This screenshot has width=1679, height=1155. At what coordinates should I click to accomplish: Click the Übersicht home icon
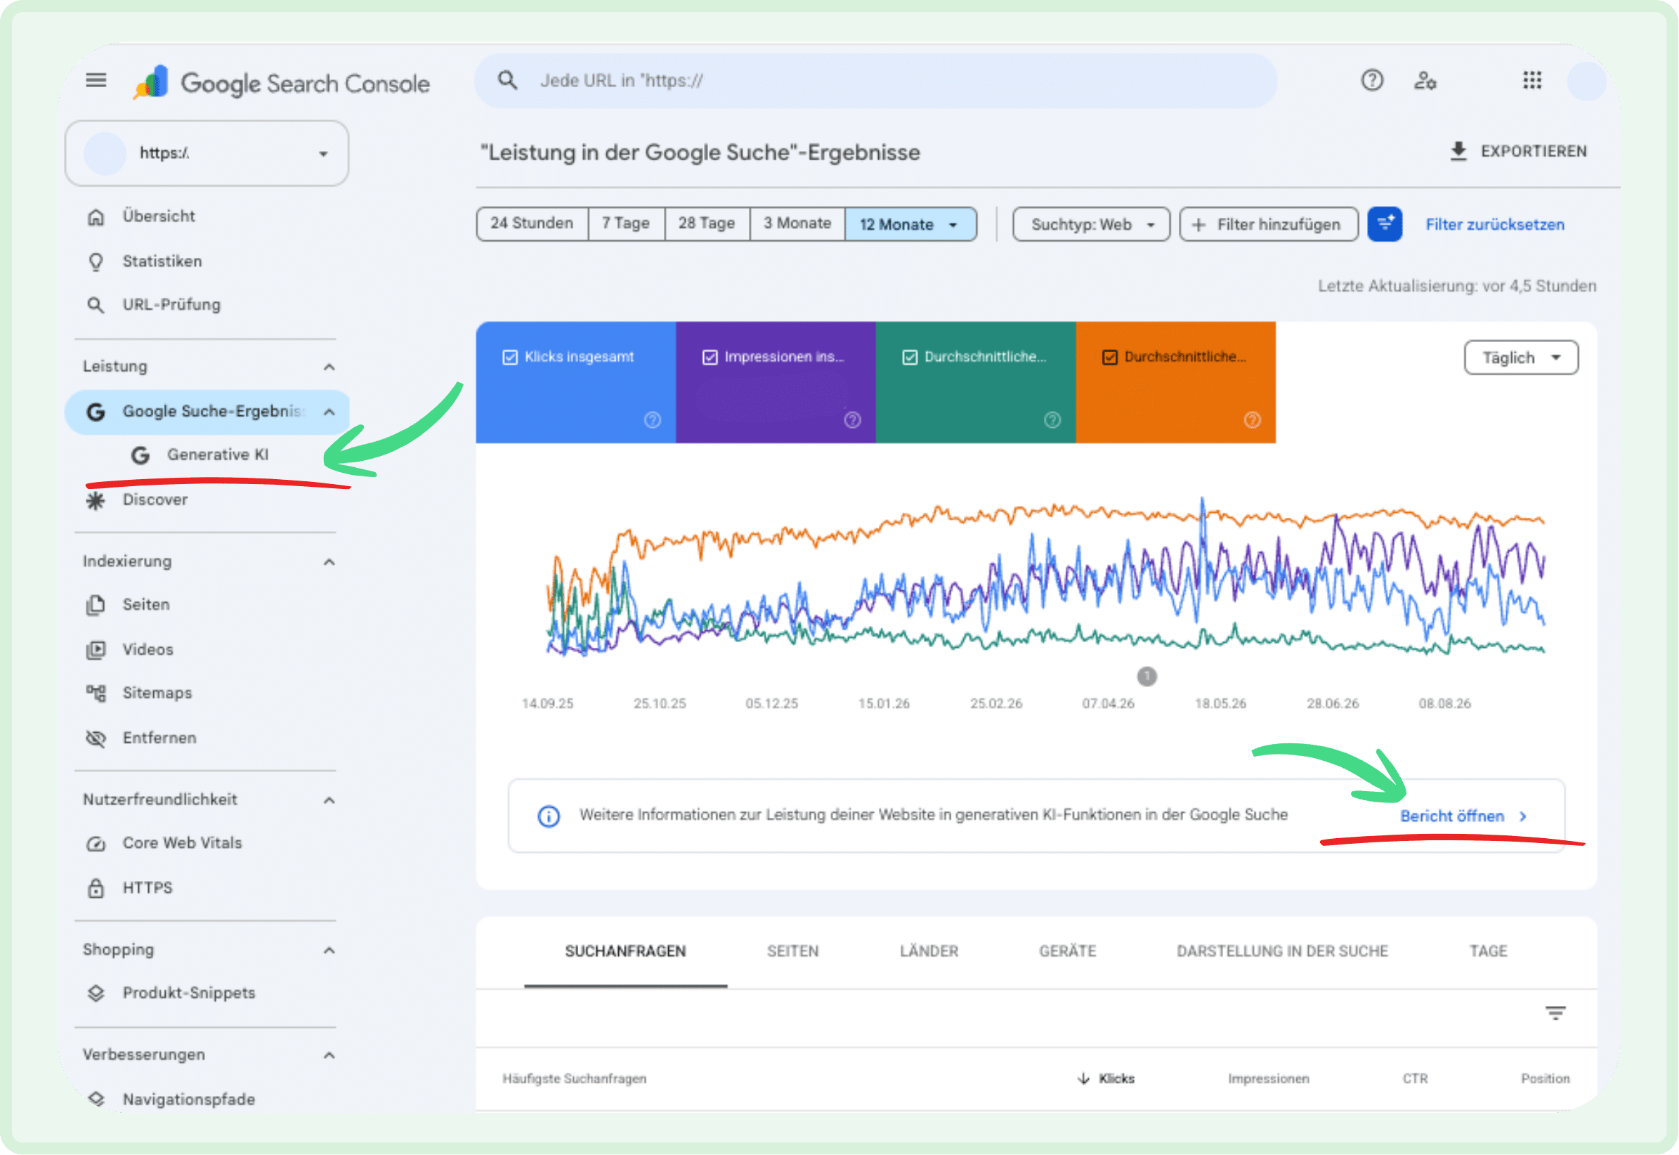click(x=96, y=217)
